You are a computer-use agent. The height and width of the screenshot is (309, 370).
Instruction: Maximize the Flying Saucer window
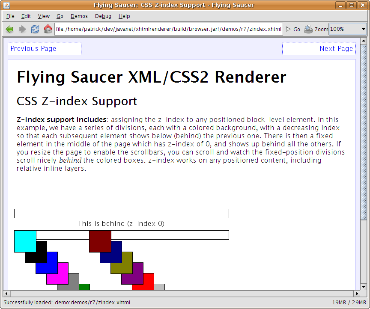(x=352, y=5)
